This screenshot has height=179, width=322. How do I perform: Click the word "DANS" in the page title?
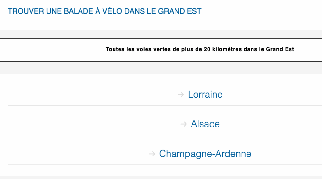[134, 11]
